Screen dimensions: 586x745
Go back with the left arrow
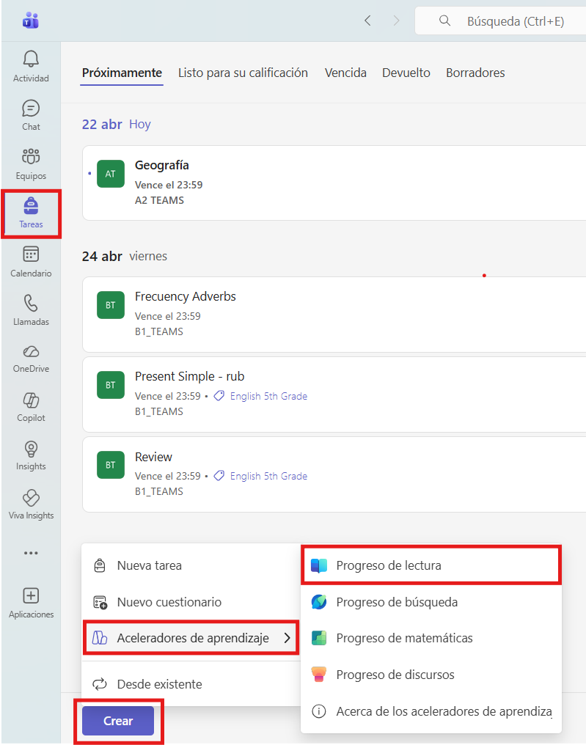[x=367, y=21]
